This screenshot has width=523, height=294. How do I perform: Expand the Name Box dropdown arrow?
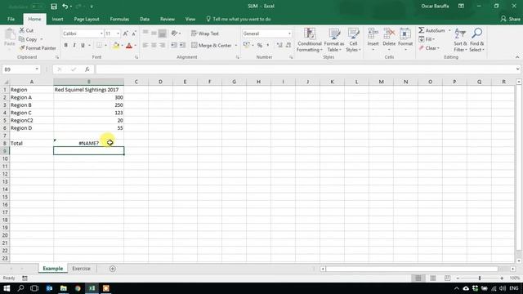37,69
